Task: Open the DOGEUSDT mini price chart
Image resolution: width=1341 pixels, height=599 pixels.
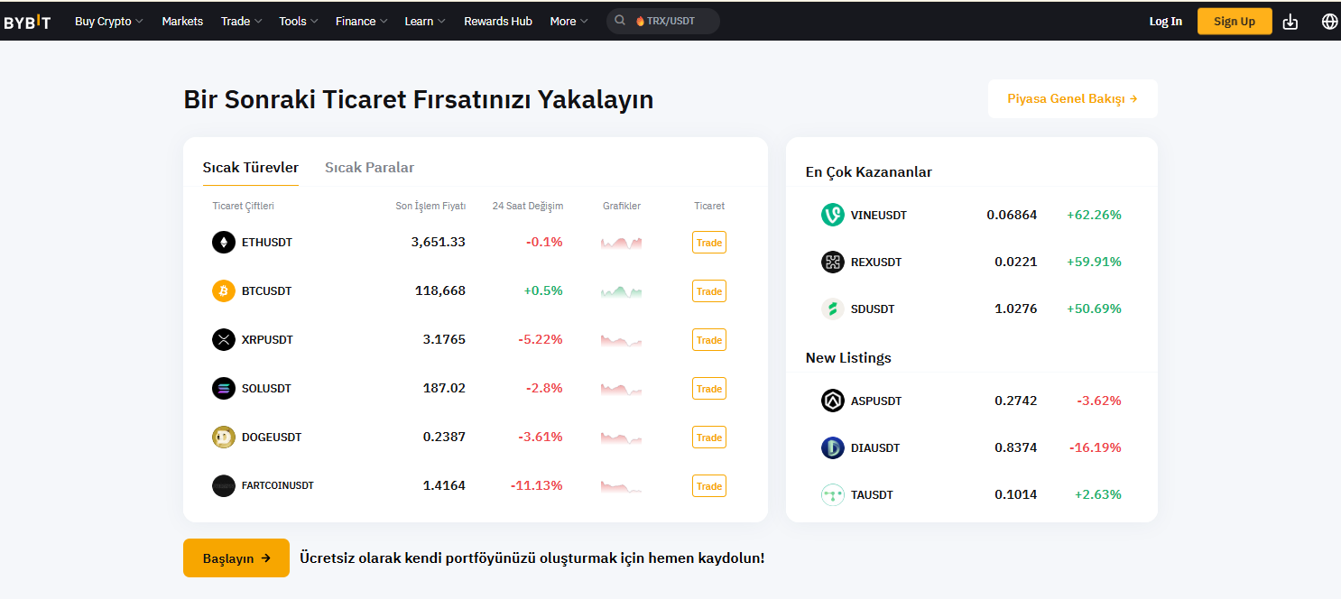Action: coord(622,438)
